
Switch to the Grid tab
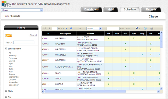tap(111, 9)
